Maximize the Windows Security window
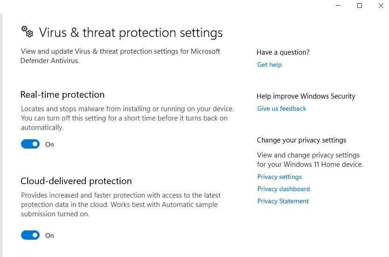389x257 pixels. (360, 6)
